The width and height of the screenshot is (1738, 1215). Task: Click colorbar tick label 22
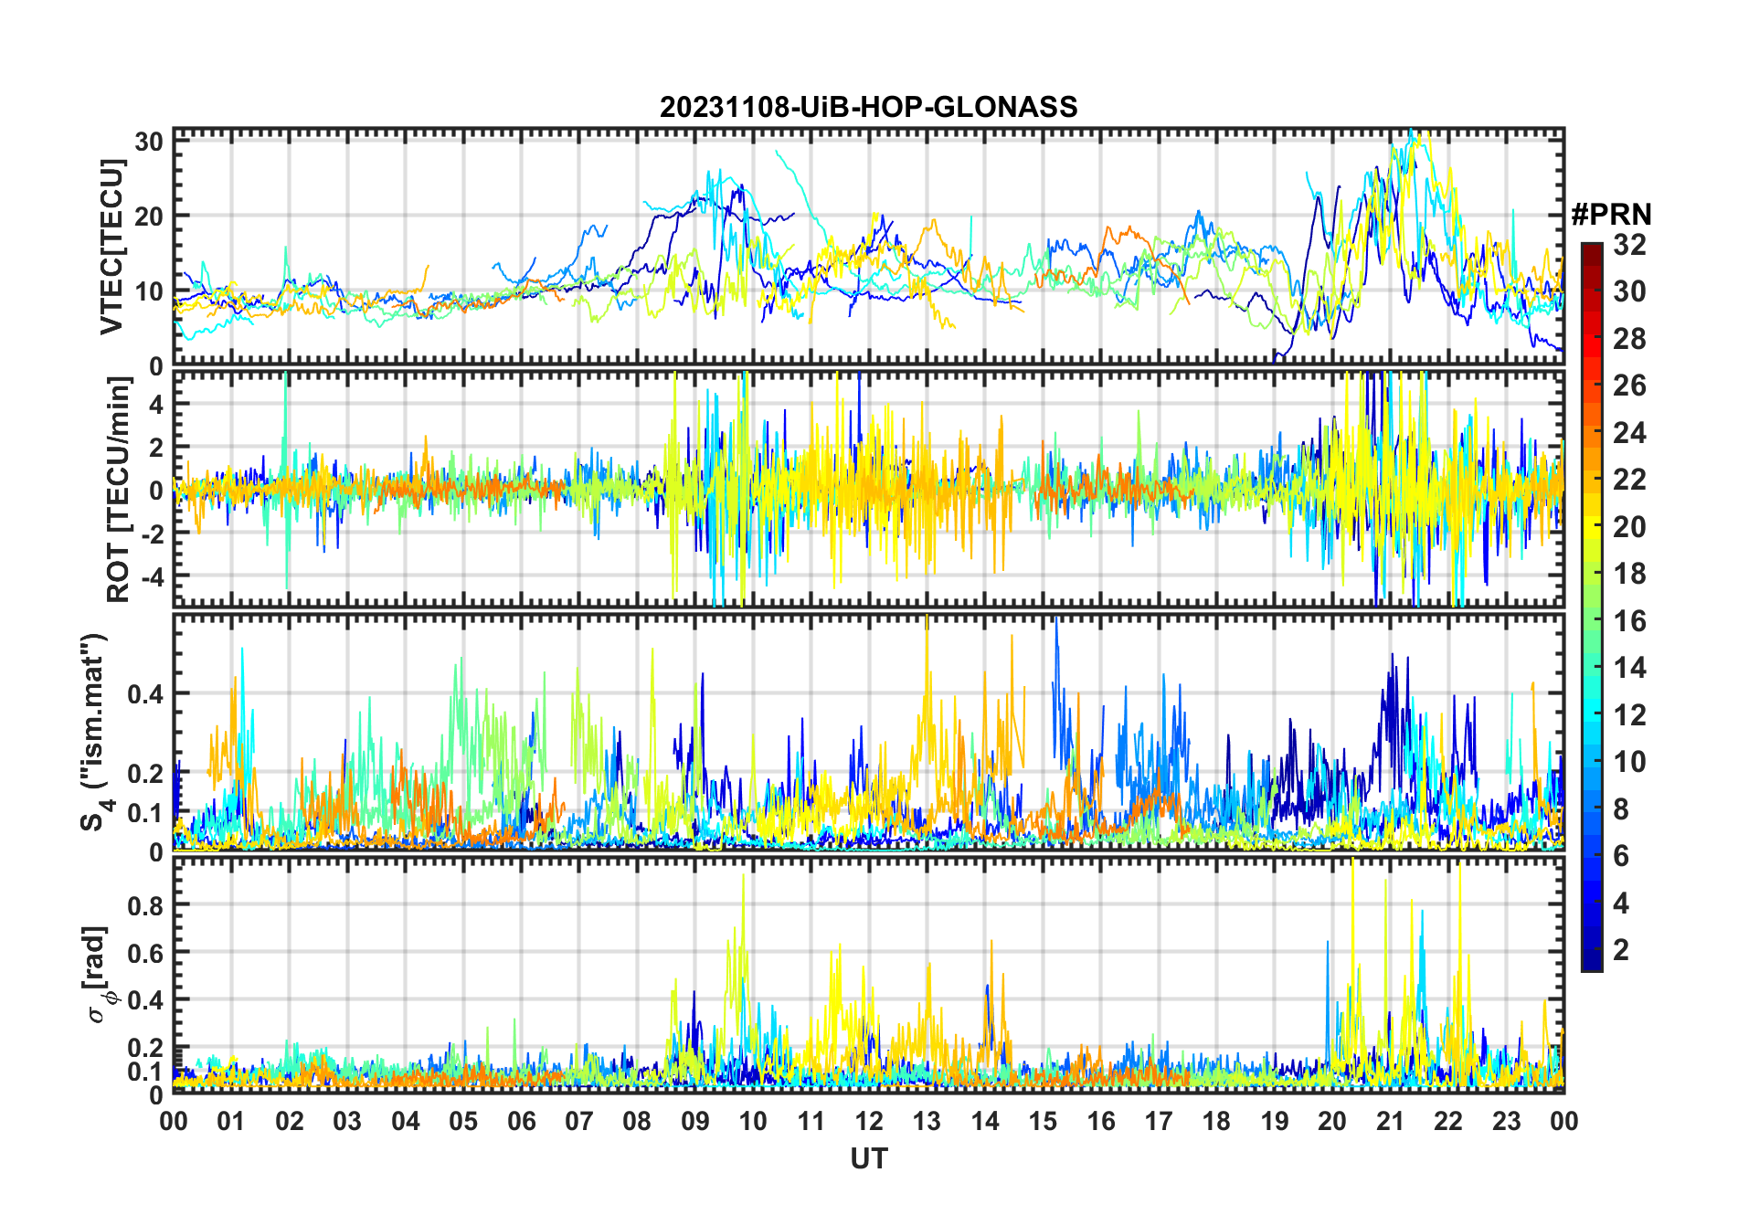[1629, 480]
